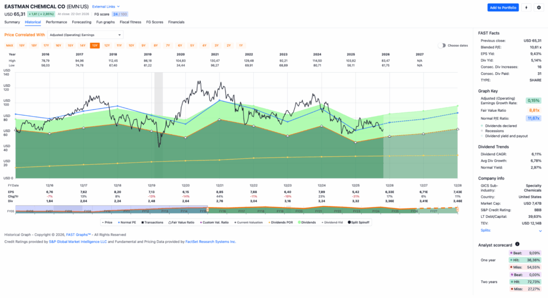Screen dimensions: 548x298
Task: Toggle Custom Val. Ratio legend item
Action: (x=214, y=222)
